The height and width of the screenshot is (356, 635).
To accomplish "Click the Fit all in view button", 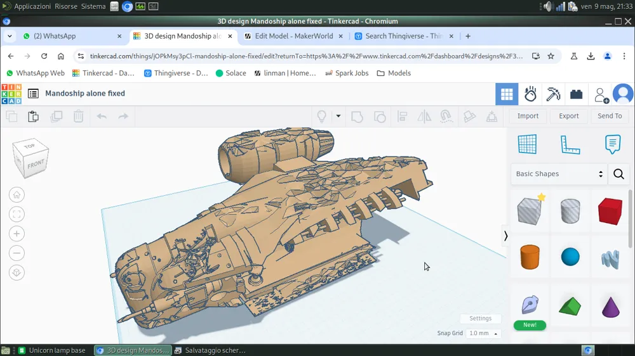I will (x=17, y=214).
